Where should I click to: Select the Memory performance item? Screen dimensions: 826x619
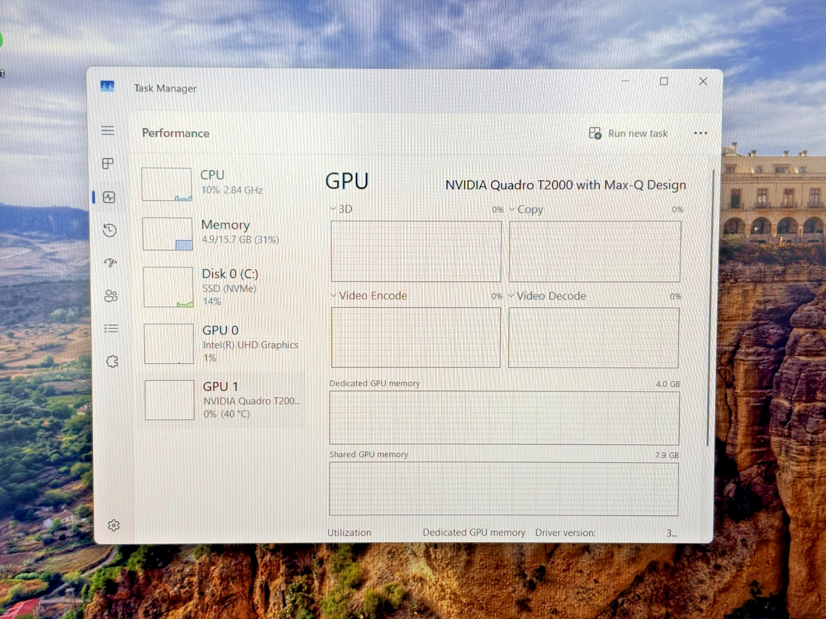click(x=221, y=233)
